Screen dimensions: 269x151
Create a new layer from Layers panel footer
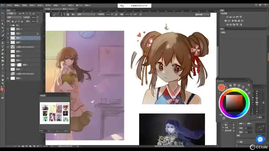34,146
